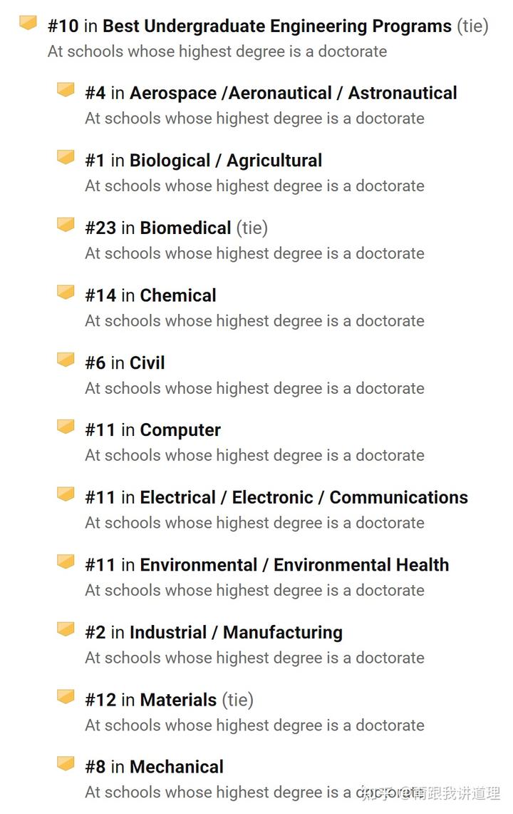Viewport: 513px width, 814px height.
Task: Click the badge icon beside Computer ranking
Action: pos(66,426)
